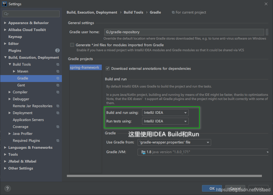The image size is (273, 195).
Task: Open help with the question mark icon
Action: coord(7,188)
